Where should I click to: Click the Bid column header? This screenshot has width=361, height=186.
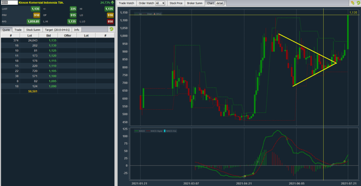[48, 36]
